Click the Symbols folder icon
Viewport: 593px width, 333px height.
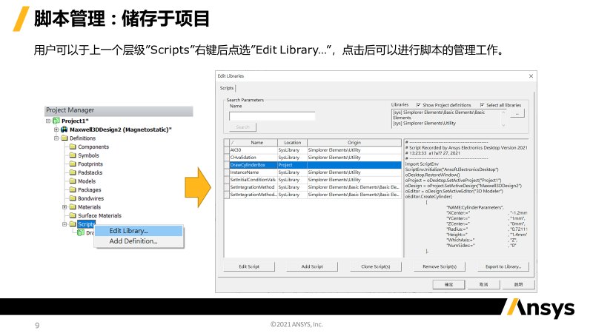[73, 155]
